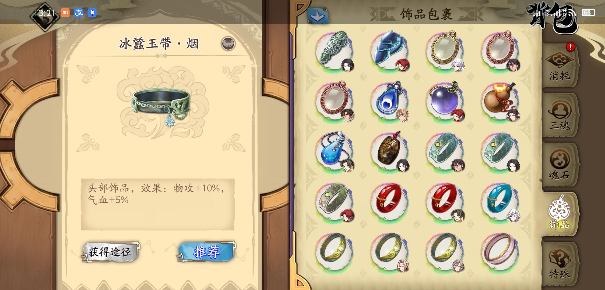Select the teal jade bangle accessory
This screenshot has width=605, height=290.
pos(500,201)
